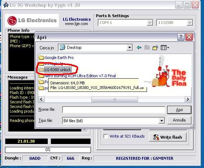Click the horizontal scrollbar thumb in file list

(114, 99)
